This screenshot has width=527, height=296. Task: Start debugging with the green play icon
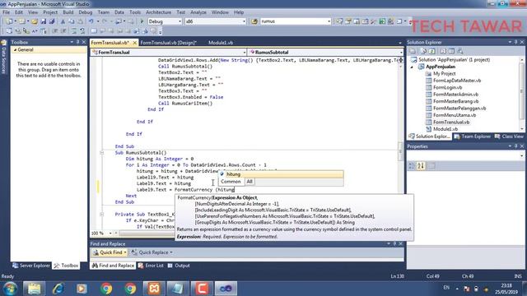142,21
